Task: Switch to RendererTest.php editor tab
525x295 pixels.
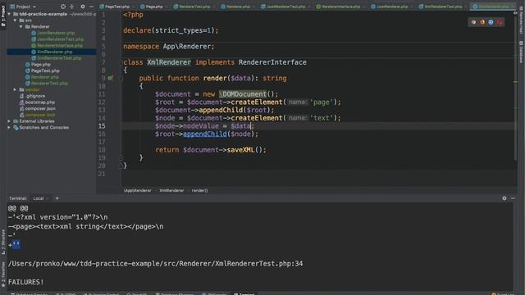Action: pyautogui.click(x=192, y=7)
